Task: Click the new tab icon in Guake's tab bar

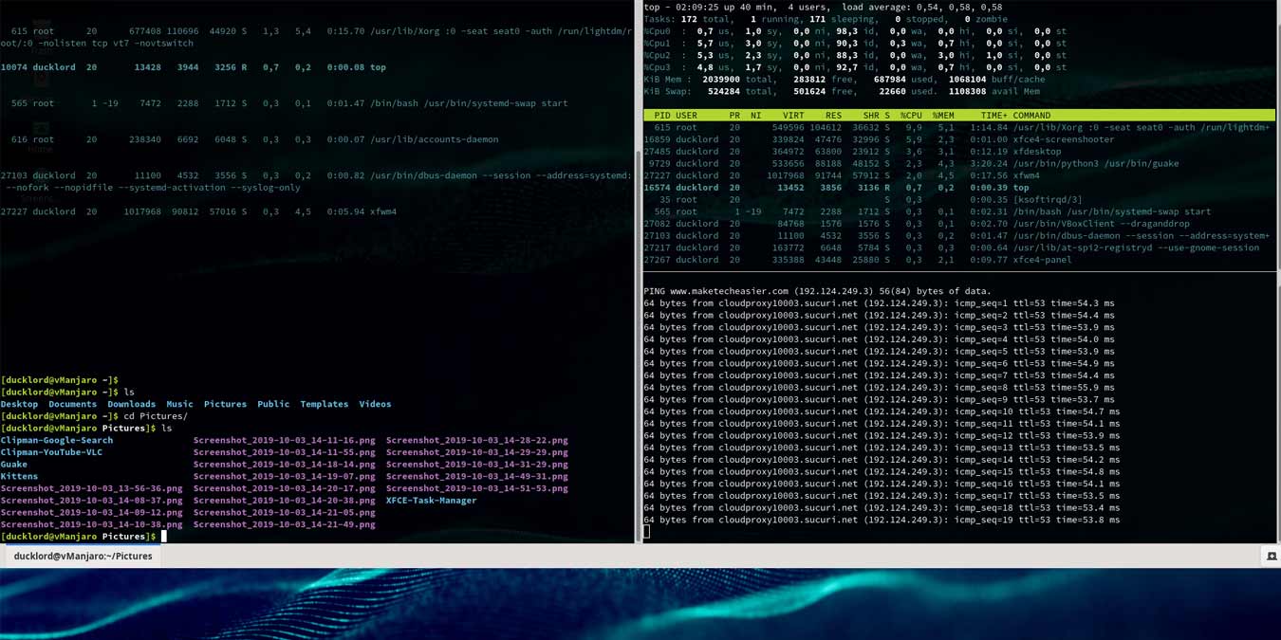Action: tap(1272, 557)
